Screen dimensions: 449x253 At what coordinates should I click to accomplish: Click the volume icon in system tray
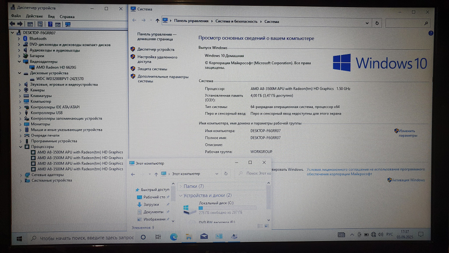click(x=381, y=235)
